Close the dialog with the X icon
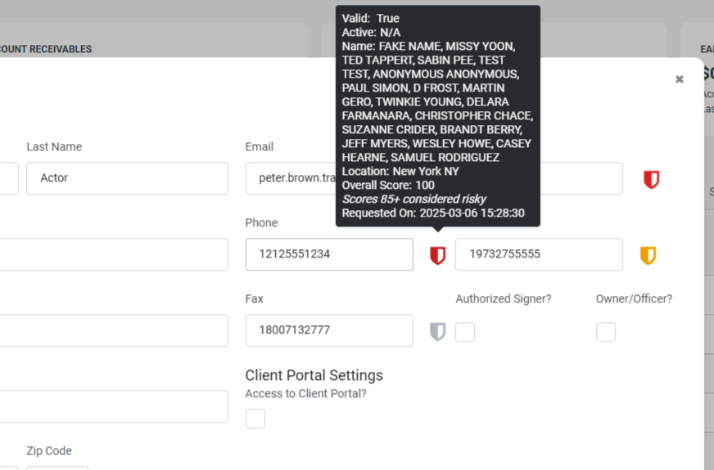This screenshot has width=714, height=470. pos(680,79)
